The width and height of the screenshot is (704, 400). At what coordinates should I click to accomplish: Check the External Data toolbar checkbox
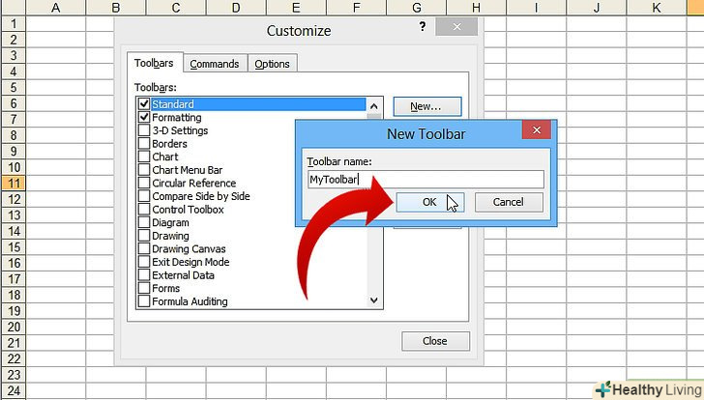pos(144,275)
